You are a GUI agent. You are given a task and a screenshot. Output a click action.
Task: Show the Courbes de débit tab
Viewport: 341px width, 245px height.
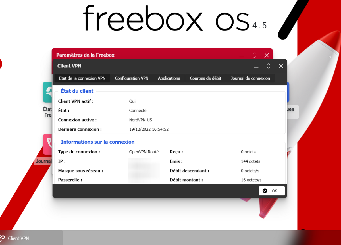205,78
